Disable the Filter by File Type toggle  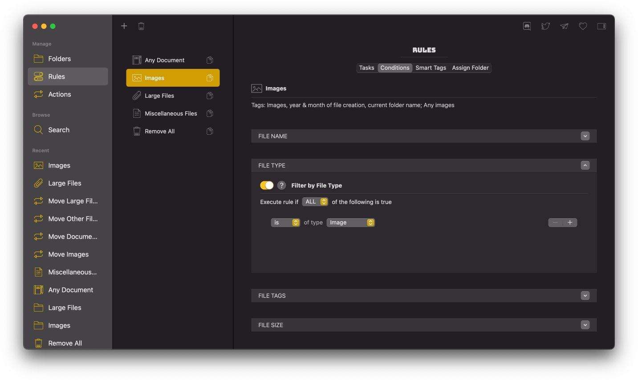pyautogui.click(x=267, y=185)
